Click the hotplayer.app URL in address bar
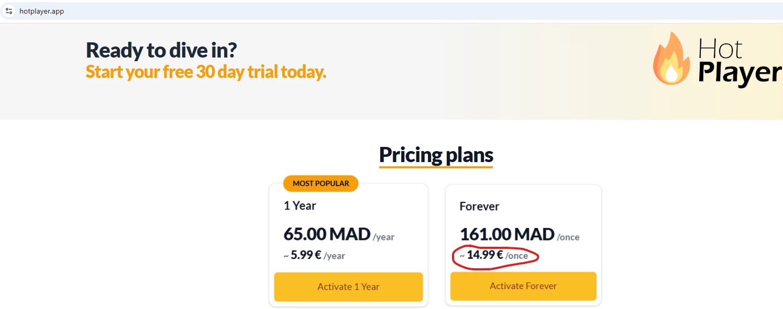This screenshot has height=309, width=783. point(42,11)
